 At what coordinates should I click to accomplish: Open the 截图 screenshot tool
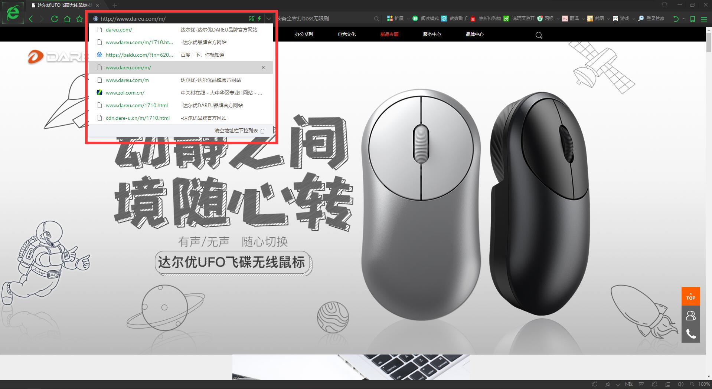[x=596, y=19]
